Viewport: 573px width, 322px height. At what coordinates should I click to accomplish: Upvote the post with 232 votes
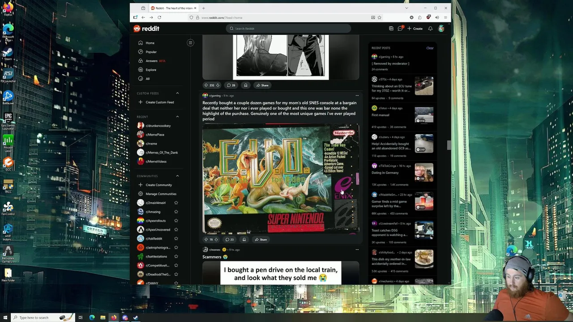click(x=206, y=85)
